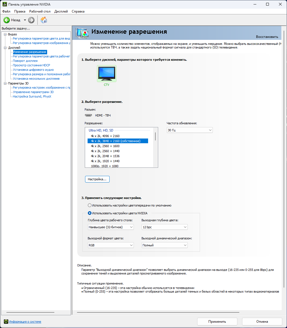Screen dimensions: 287x328
Task: Open the Частота обновления dropdown
Action: coord(190,130)
